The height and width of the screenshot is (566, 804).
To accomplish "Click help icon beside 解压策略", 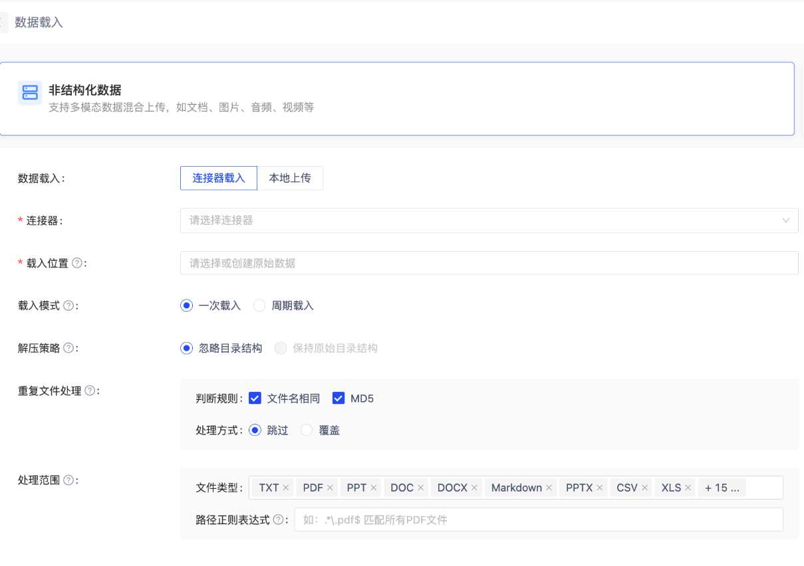I will 68,348.
